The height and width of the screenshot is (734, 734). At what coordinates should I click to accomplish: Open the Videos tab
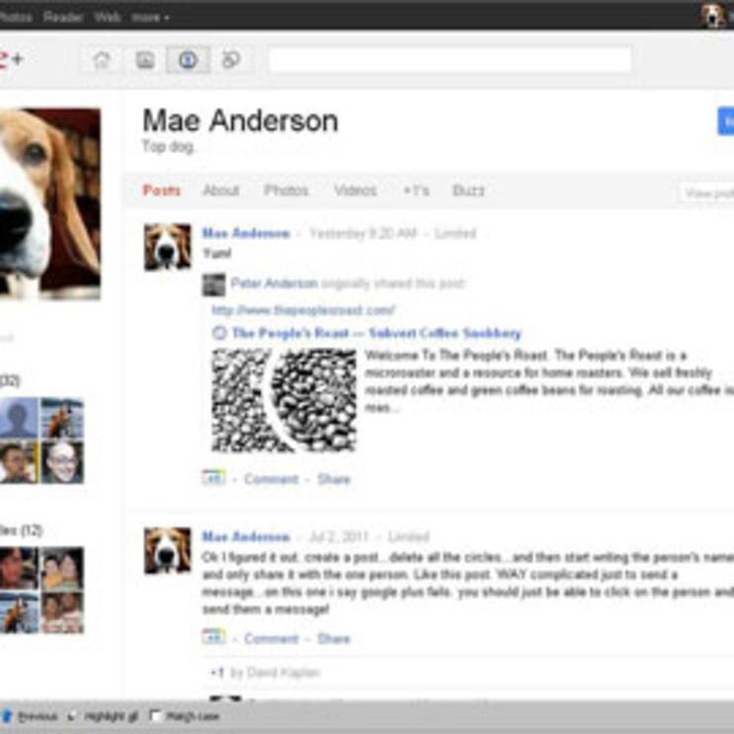355,190
